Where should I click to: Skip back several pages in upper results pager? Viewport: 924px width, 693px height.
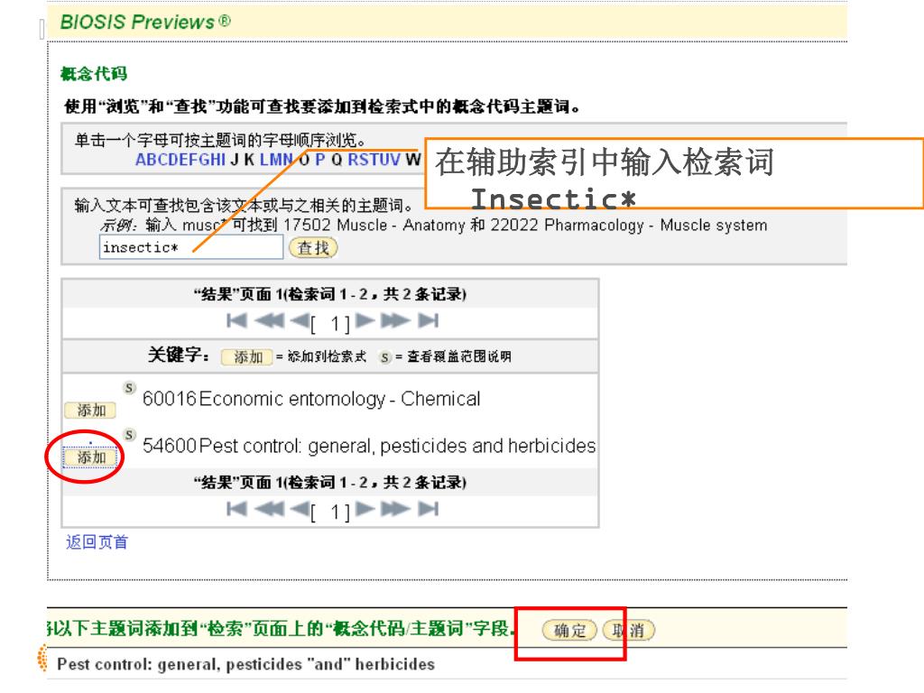pyautogui.click(x=269, y=320)
